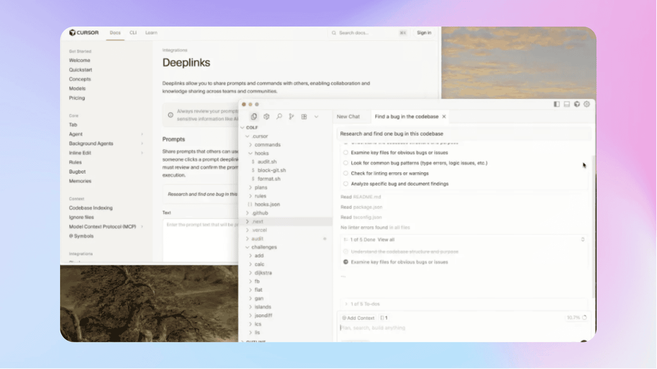The width and height of the screenshot is (657, 369).
Task: Switch to the New Chat tab
Action: (x=348, y=117)
